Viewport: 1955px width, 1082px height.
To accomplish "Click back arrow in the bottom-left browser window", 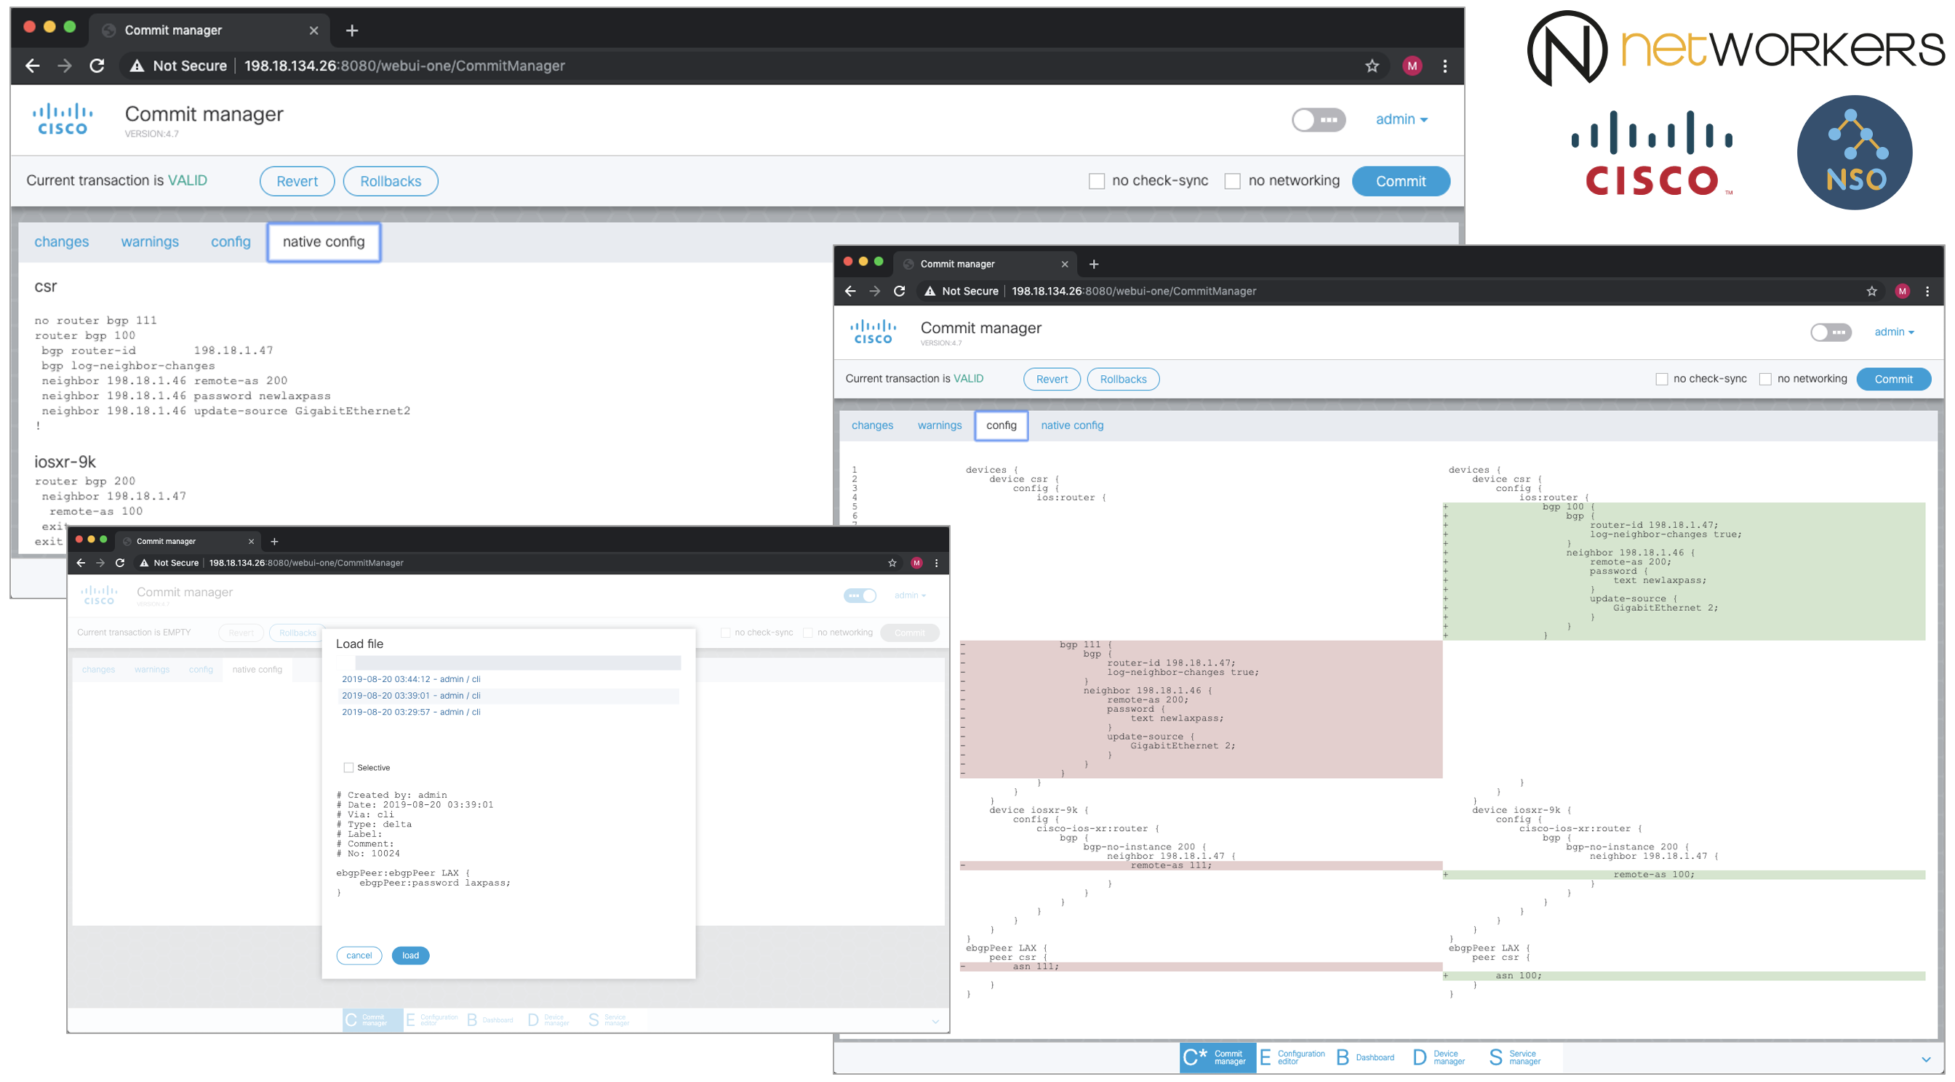I will [x=81, y=563].
